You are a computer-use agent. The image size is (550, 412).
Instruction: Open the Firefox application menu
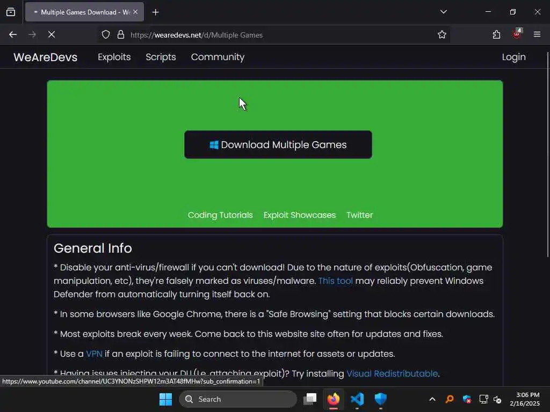click(x=537, y=34)
